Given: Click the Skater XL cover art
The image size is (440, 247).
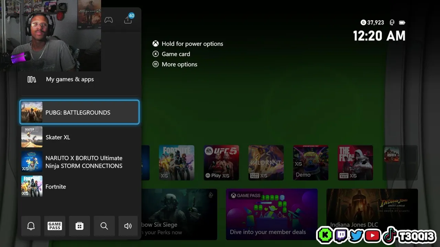Looking at the screenshot, I should pos(32,137).
